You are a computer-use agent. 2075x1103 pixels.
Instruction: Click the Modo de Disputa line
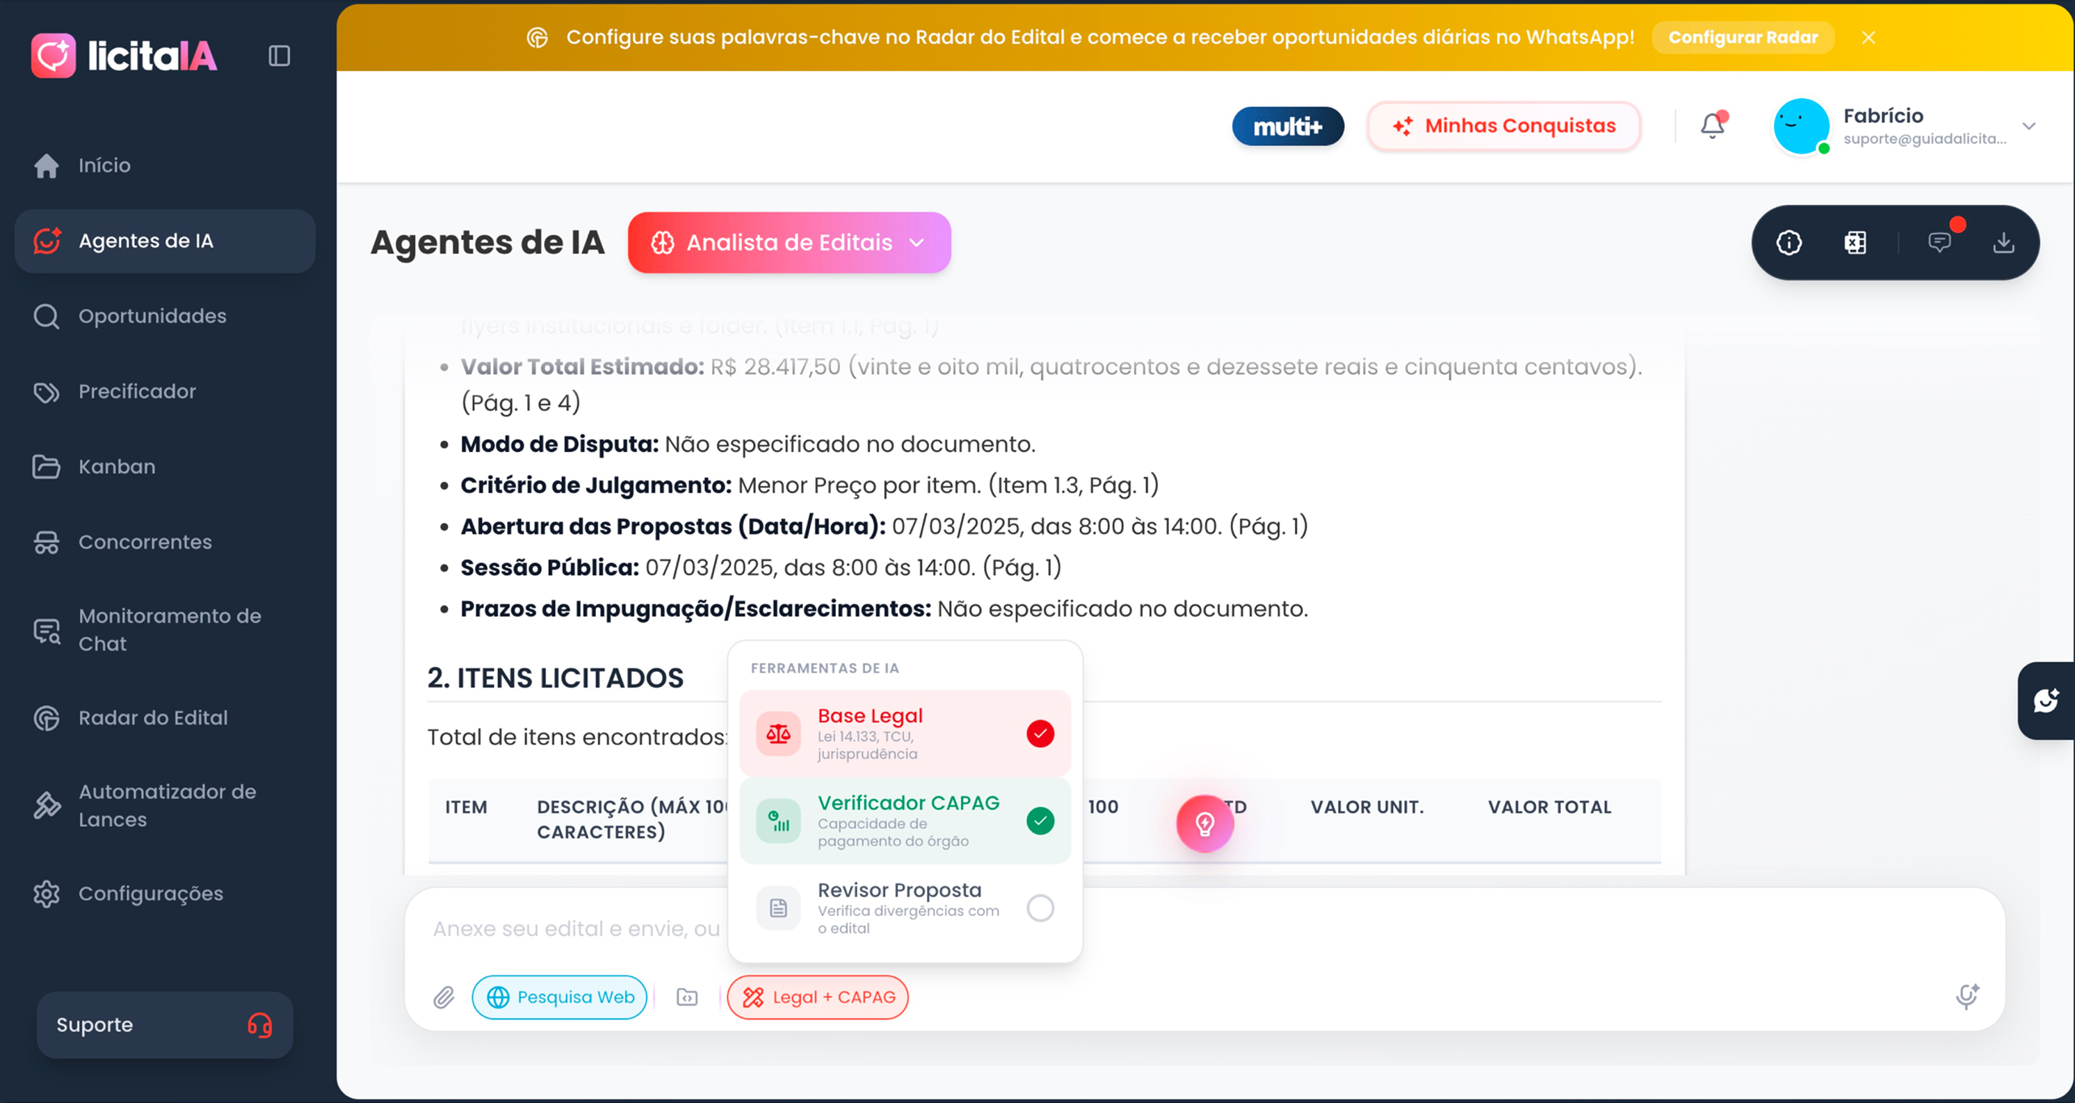(747, 444)
